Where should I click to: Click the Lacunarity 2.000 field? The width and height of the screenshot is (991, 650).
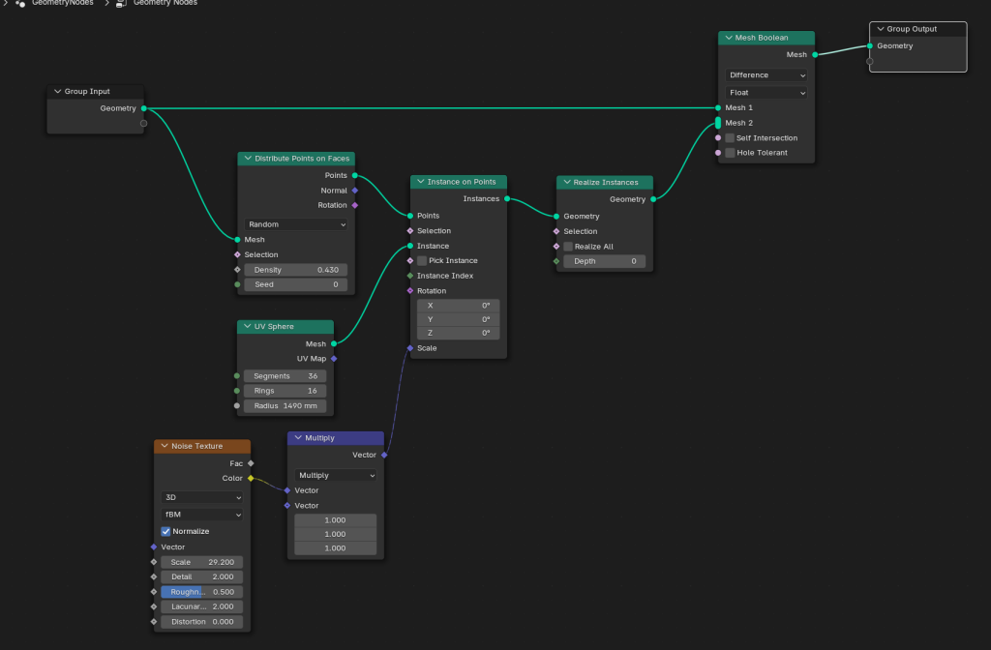201,607
